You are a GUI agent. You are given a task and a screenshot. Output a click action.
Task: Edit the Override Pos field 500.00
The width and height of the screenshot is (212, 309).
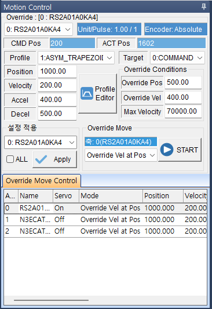tap(183, 82)
